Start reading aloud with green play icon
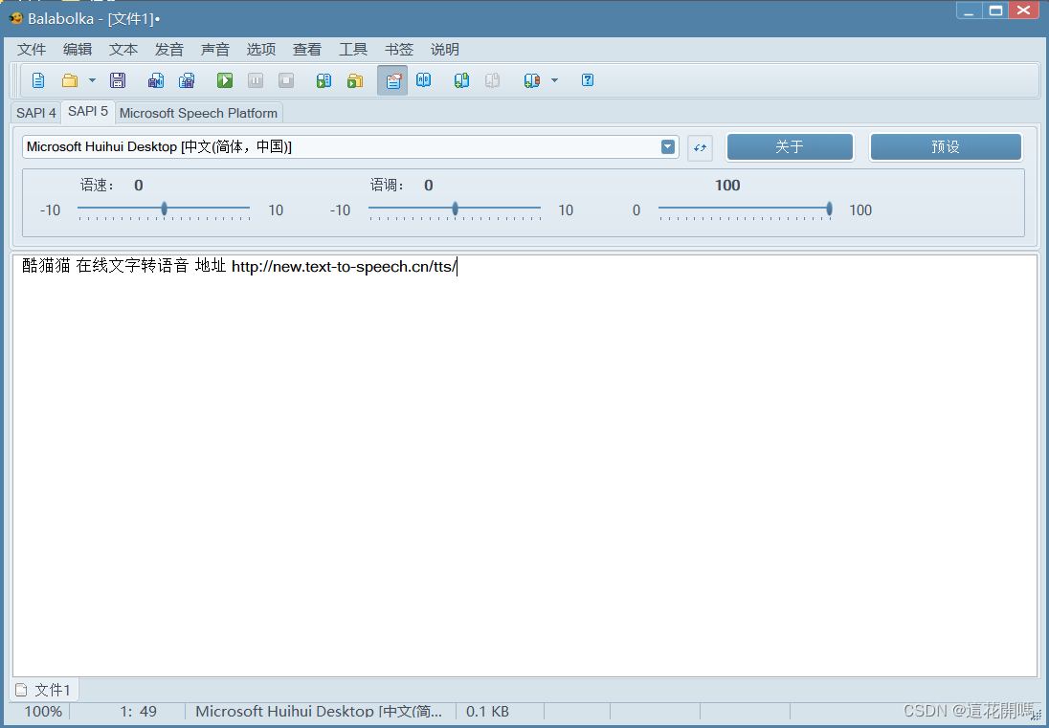The width and height of the screenshot is (1049, 728). [x=225, y=81]
